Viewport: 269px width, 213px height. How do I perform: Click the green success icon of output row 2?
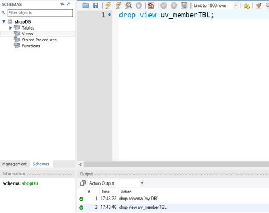click(81, 208)
